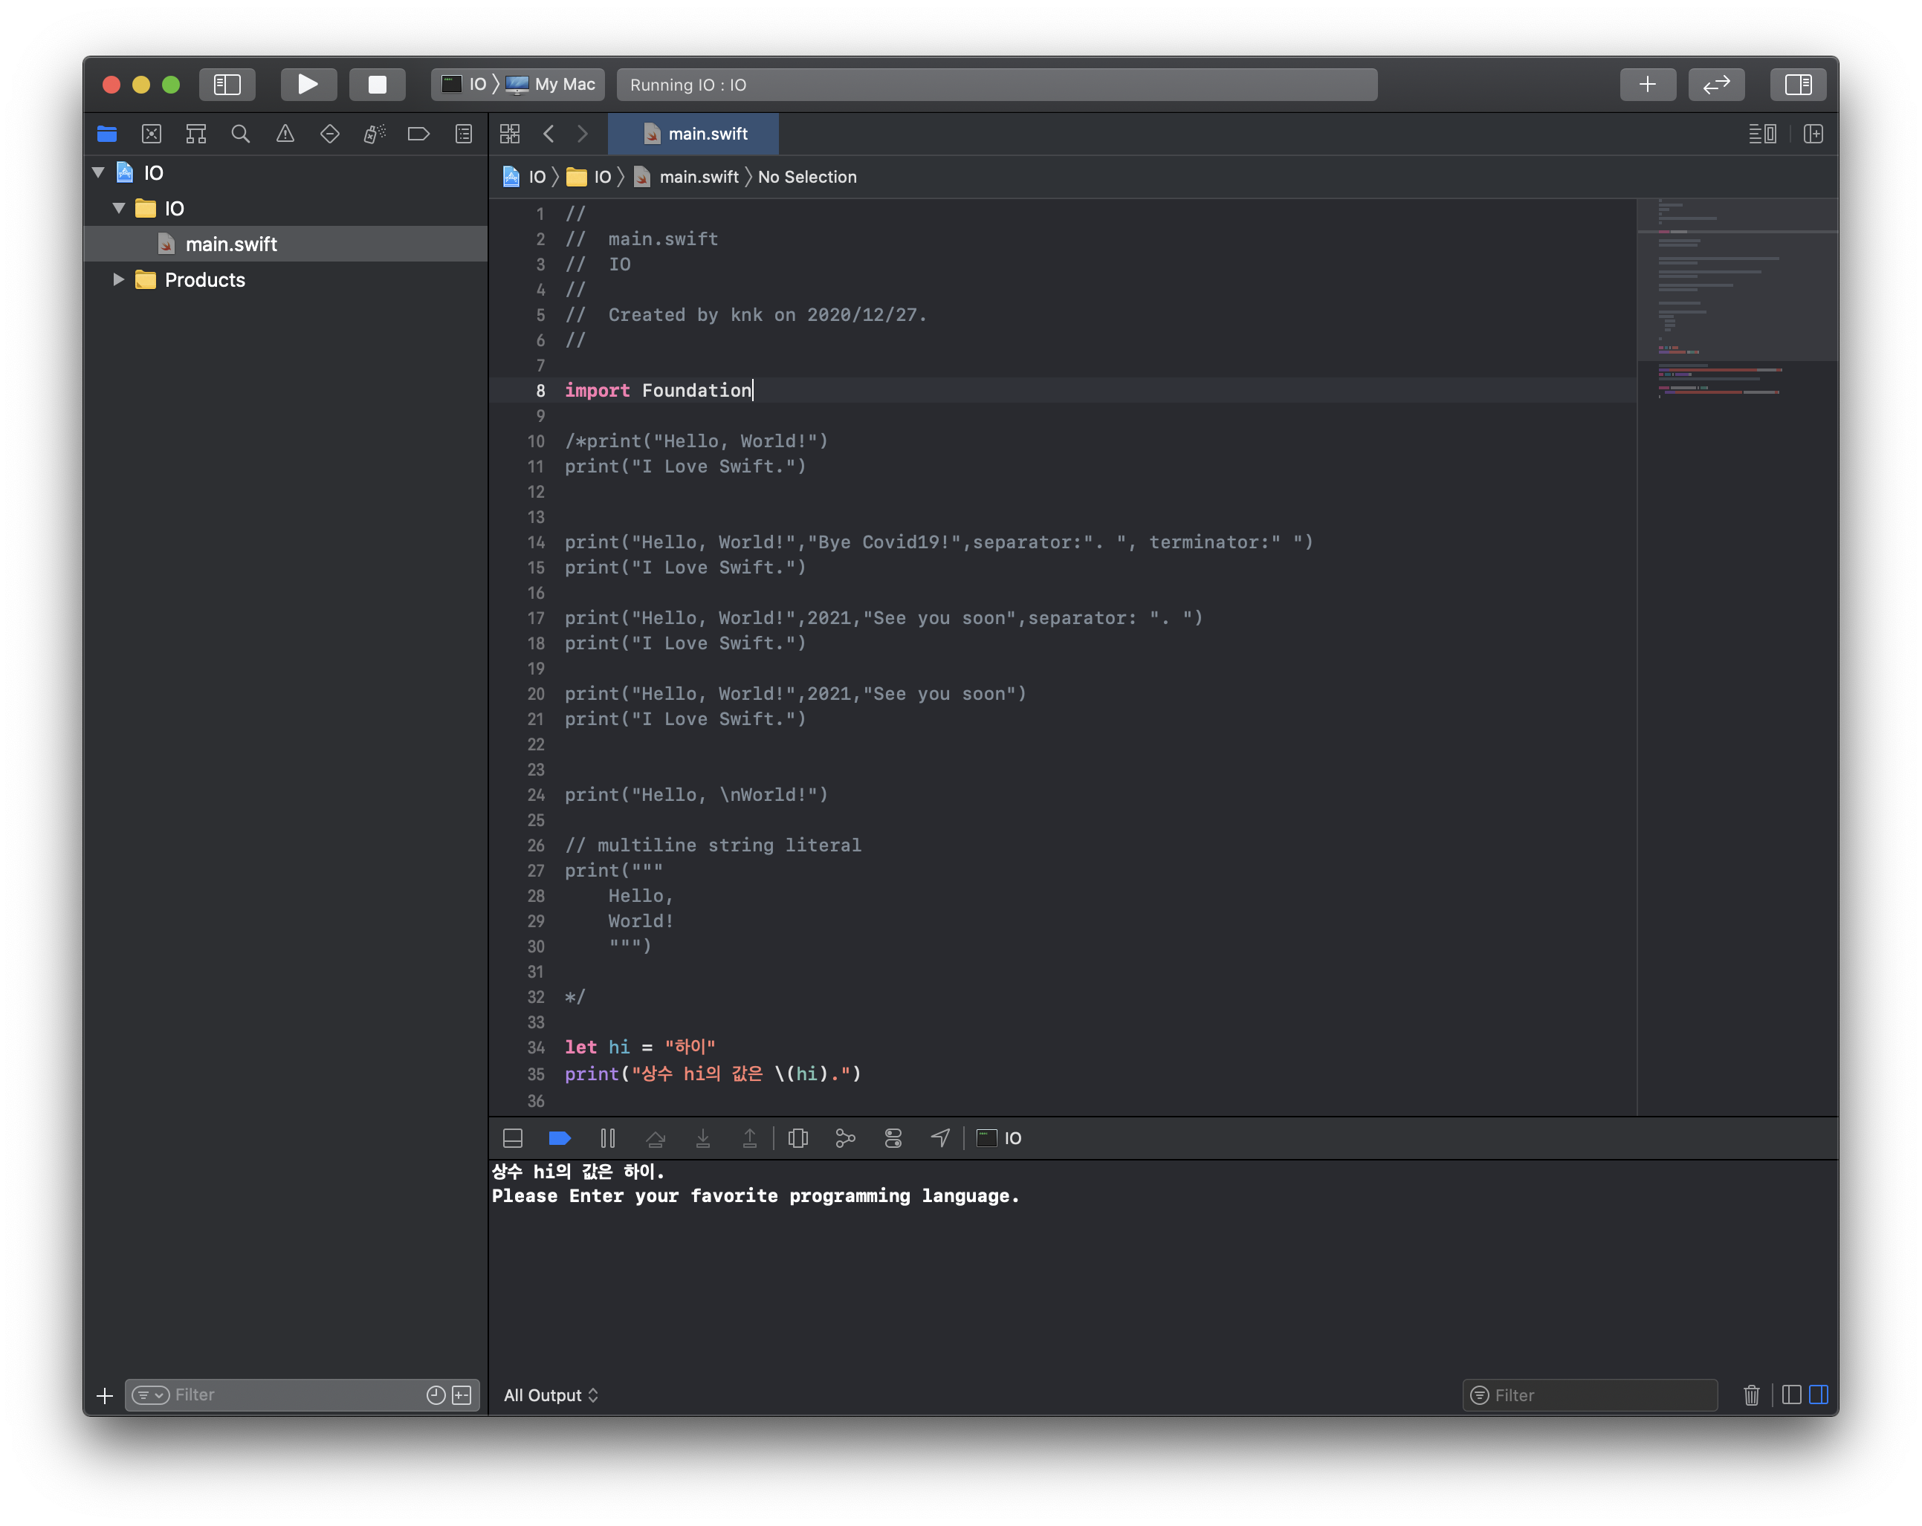Click line number 8 in the gutter
Screen dimensions: 1922x1526
tap(540, 390)
